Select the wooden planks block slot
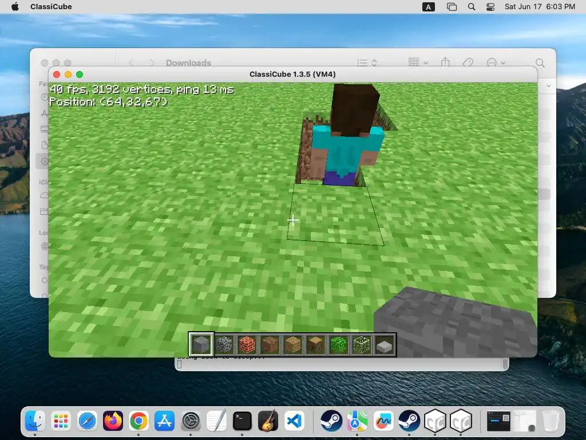Screen dimensions: 586x440 point(292,344)
